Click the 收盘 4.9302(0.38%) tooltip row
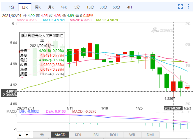The image size is (193, 139). coord(42,65)
